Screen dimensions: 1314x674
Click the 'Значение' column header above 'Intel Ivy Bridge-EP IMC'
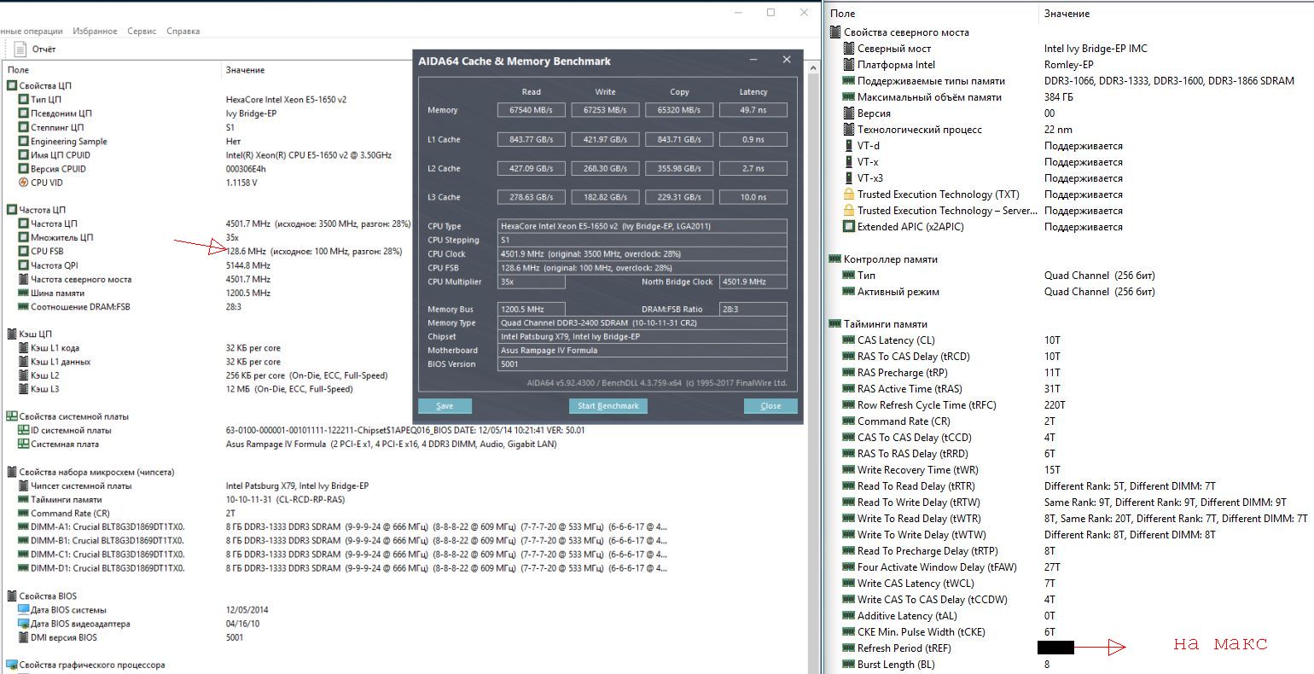pos(1067,14)
